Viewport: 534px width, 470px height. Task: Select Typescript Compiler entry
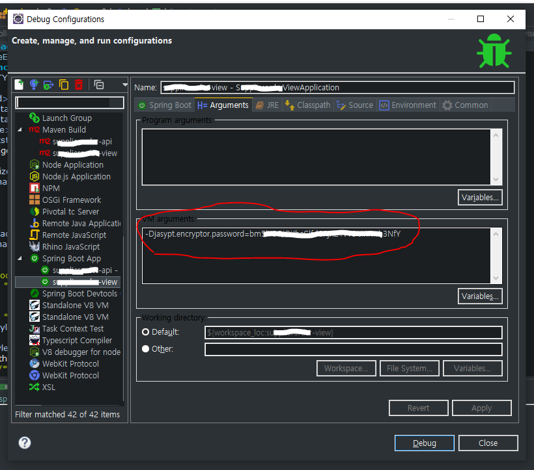(x=77, y=340)
